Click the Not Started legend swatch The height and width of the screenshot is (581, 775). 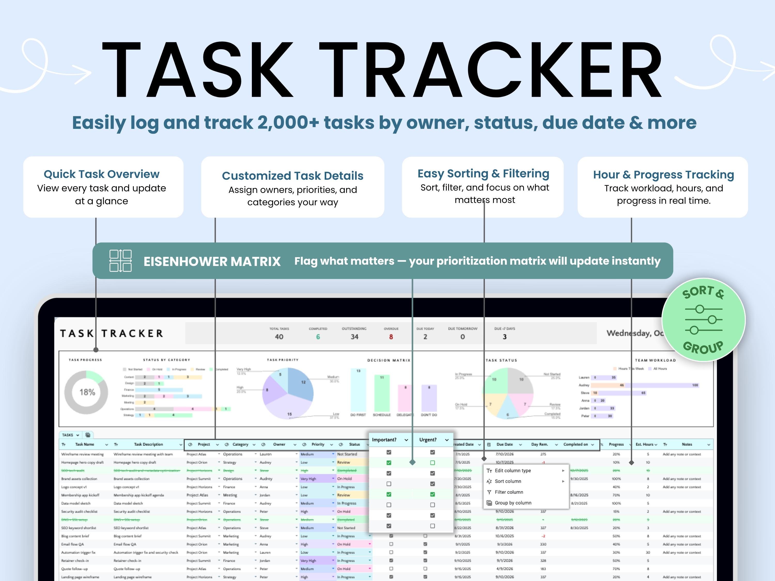click(124, 369)
